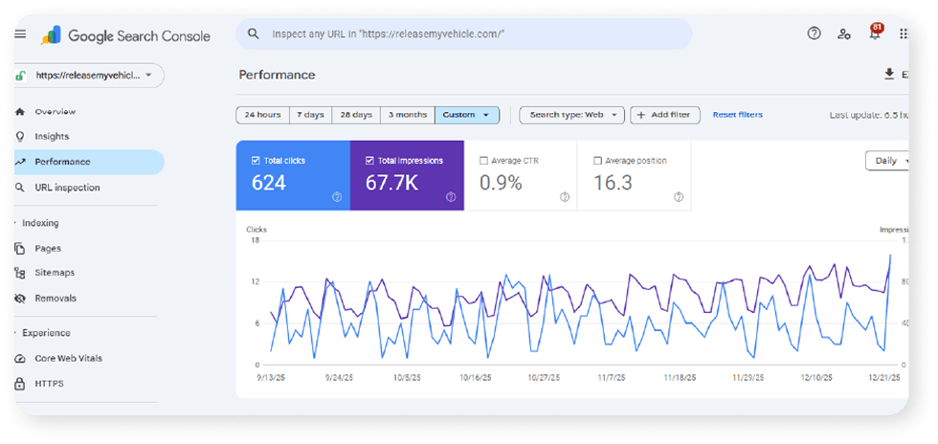Open URL inspection in the sidebar
The width and height of the screenshot is (938, 444).
click(67, 188)
